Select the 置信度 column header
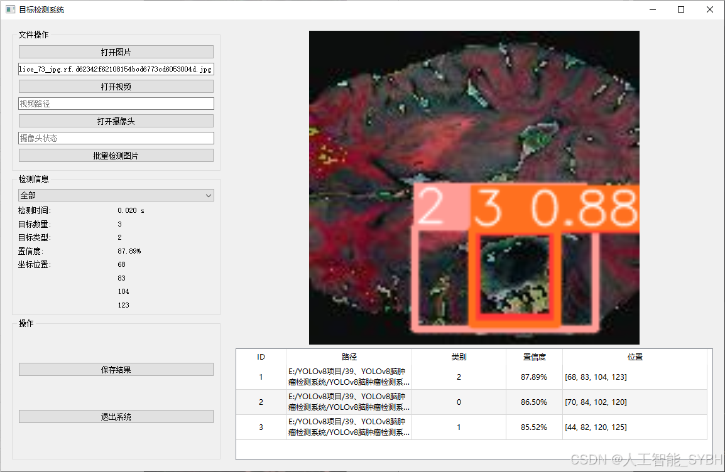The height and width of the screenshot is (472, 725). [x=534, y=357]
